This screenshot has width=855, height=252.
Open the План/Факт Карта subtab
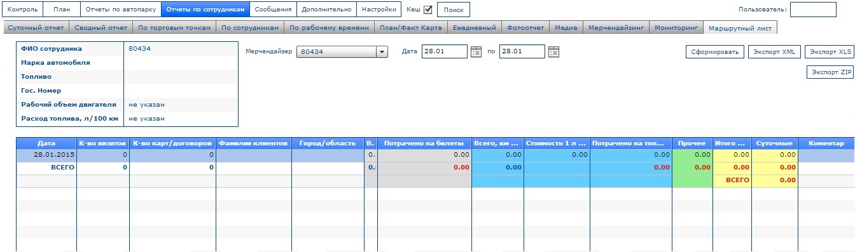pyautogui.click(x=410, y=28)
